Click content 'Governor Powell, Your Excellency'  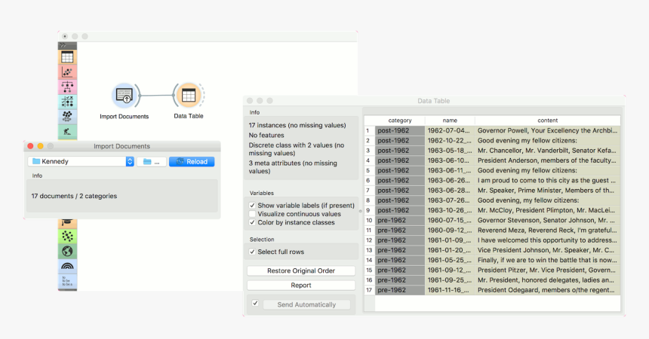pyautogui.click(x=548, y=130)
